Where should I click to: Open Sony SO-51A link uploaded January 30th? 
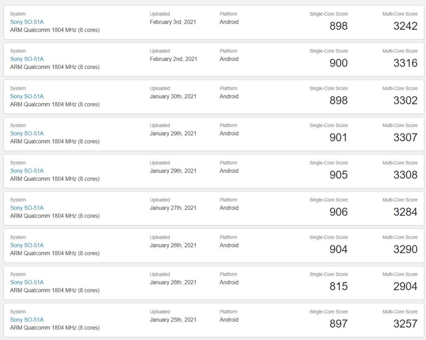[27, 96]
